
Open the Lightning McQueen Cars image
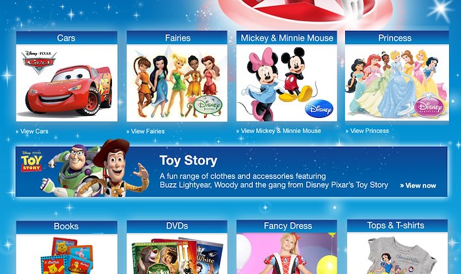(67, 83)
